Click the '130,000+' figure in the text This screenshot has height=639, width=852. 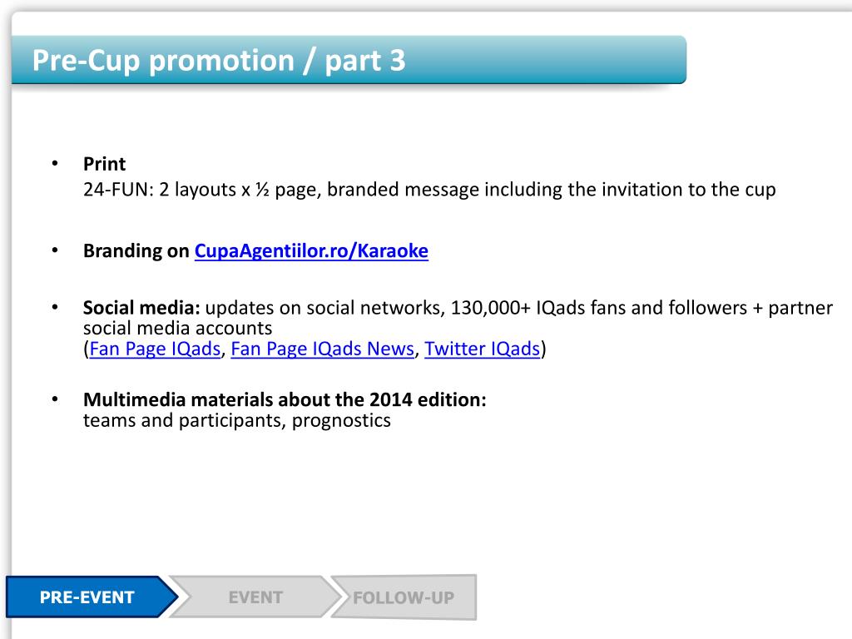point(491,308)
